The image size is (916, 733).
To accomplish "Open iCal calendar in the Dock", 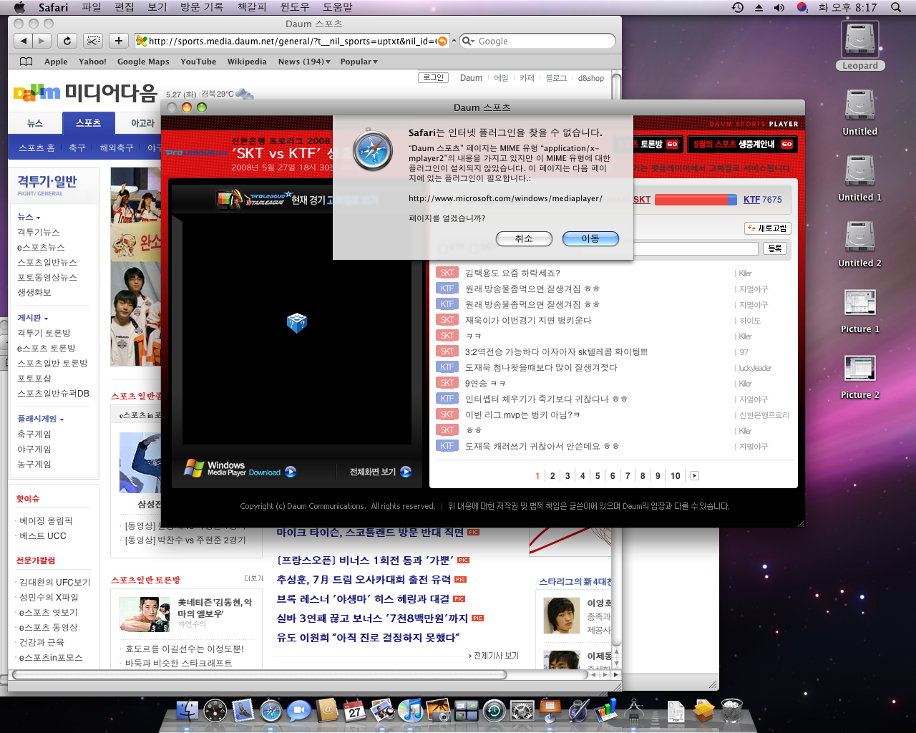I will (355, 711).
